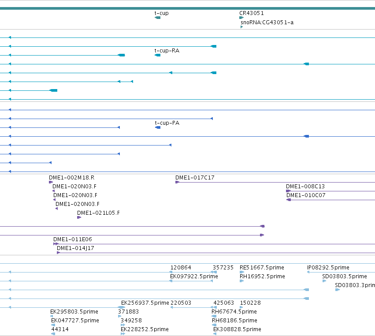Select the RH67674.5prime label
The image size is (375, 336).
234,312
